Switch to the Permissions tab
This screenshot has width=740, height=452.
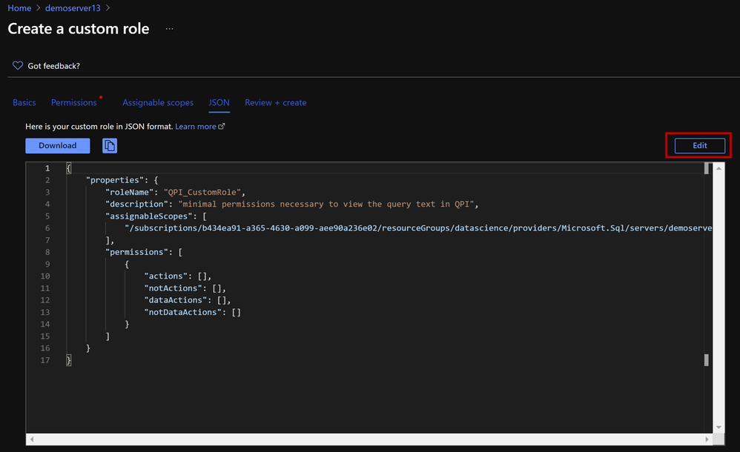coord(73,102)
